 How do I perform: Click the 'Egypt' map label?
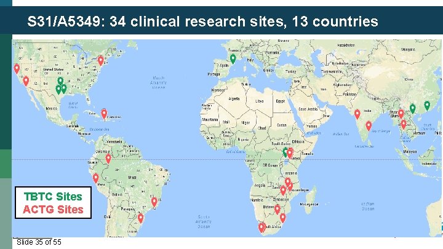click(281, 101)
